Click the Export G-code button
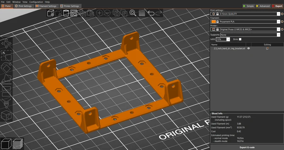This screenshot has width=284, height=150. 247,147
